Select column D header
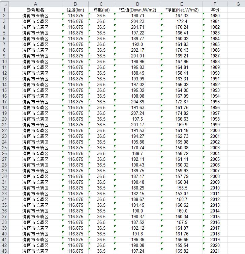 137,4
